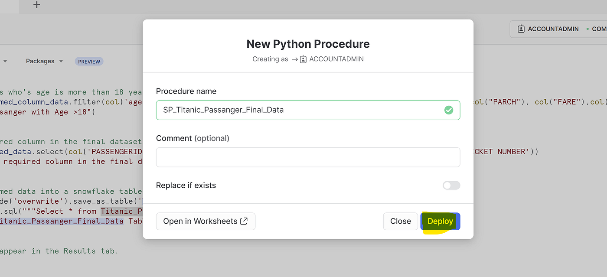Close the New Python Procedure dialog

(400, 221)
